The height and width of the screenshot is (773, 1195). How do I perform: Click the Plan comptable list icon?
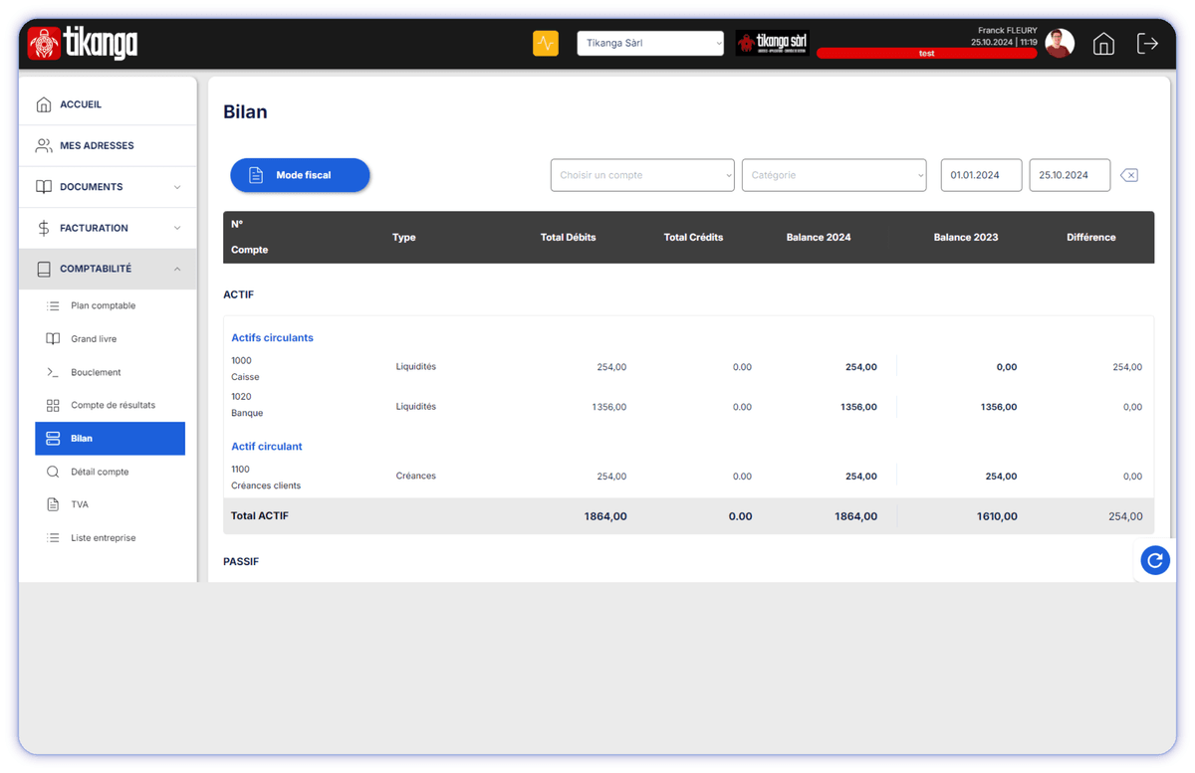point(53,305)
